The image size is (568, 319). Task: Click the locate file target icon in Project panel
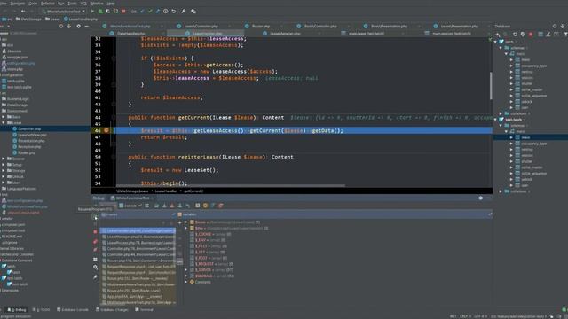[x=61, y=26]
